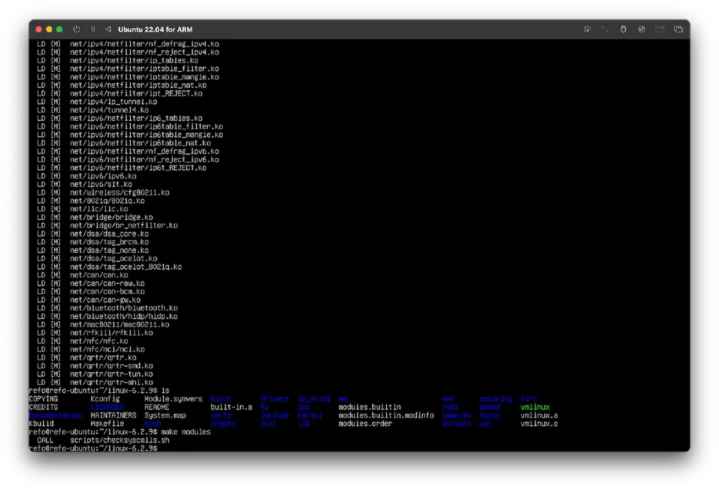719x490 pixels.
Task: Click the diagonal-arrows resize display icon
Action: coord(605,29)
